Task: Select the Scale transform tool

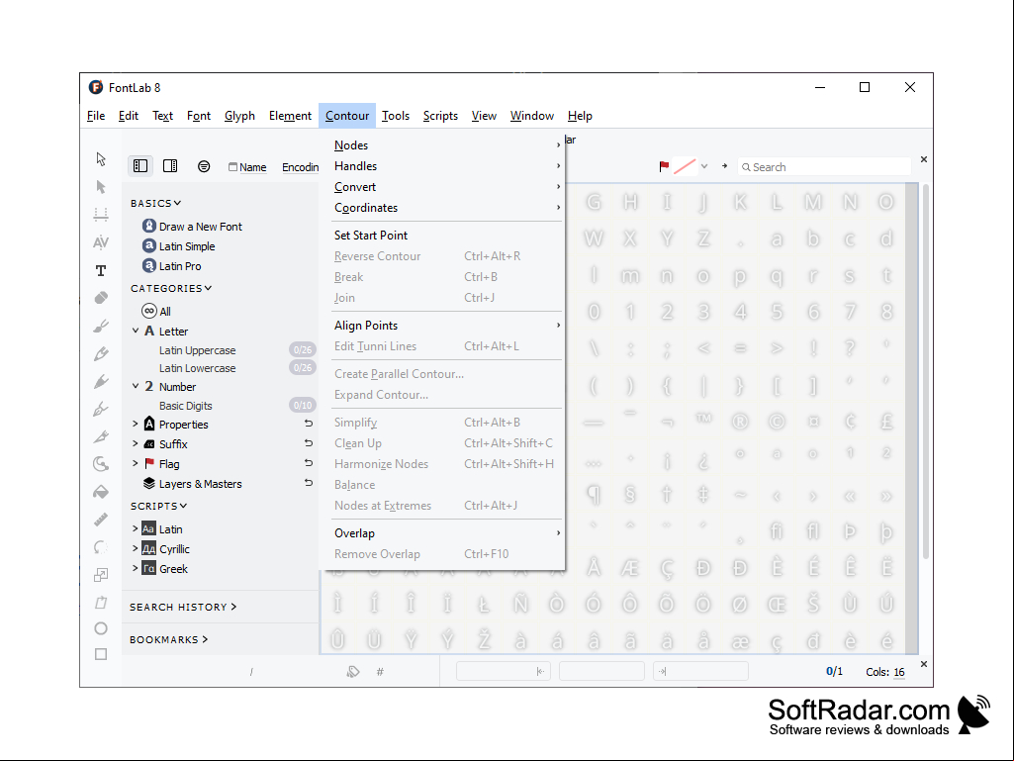Action: [101, 575]
